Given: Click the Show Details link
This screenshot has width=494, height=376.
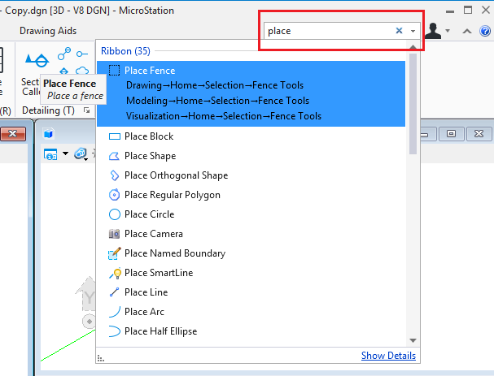Looking at the screenshot, I should [x=388, y=356].
